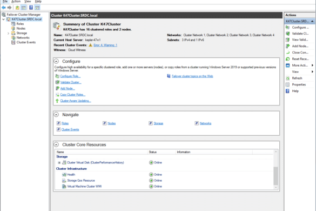Click the Configure Role... link

70,76
